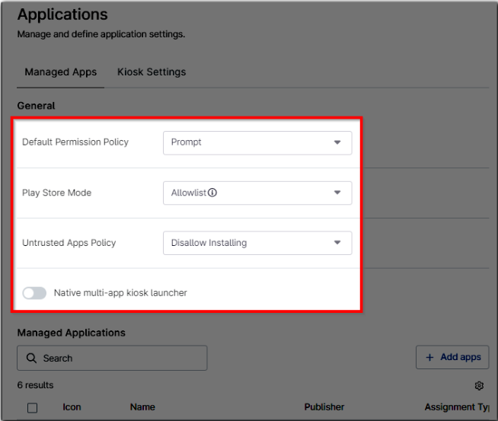Screen dimensions: 498x421
Task: Click the Publisher column header
Action: [x=324, y=407]
